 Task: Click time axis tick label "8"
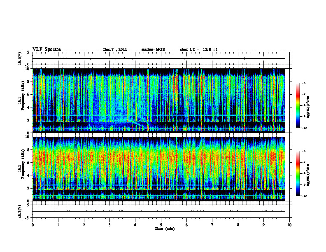pos(238,225)
